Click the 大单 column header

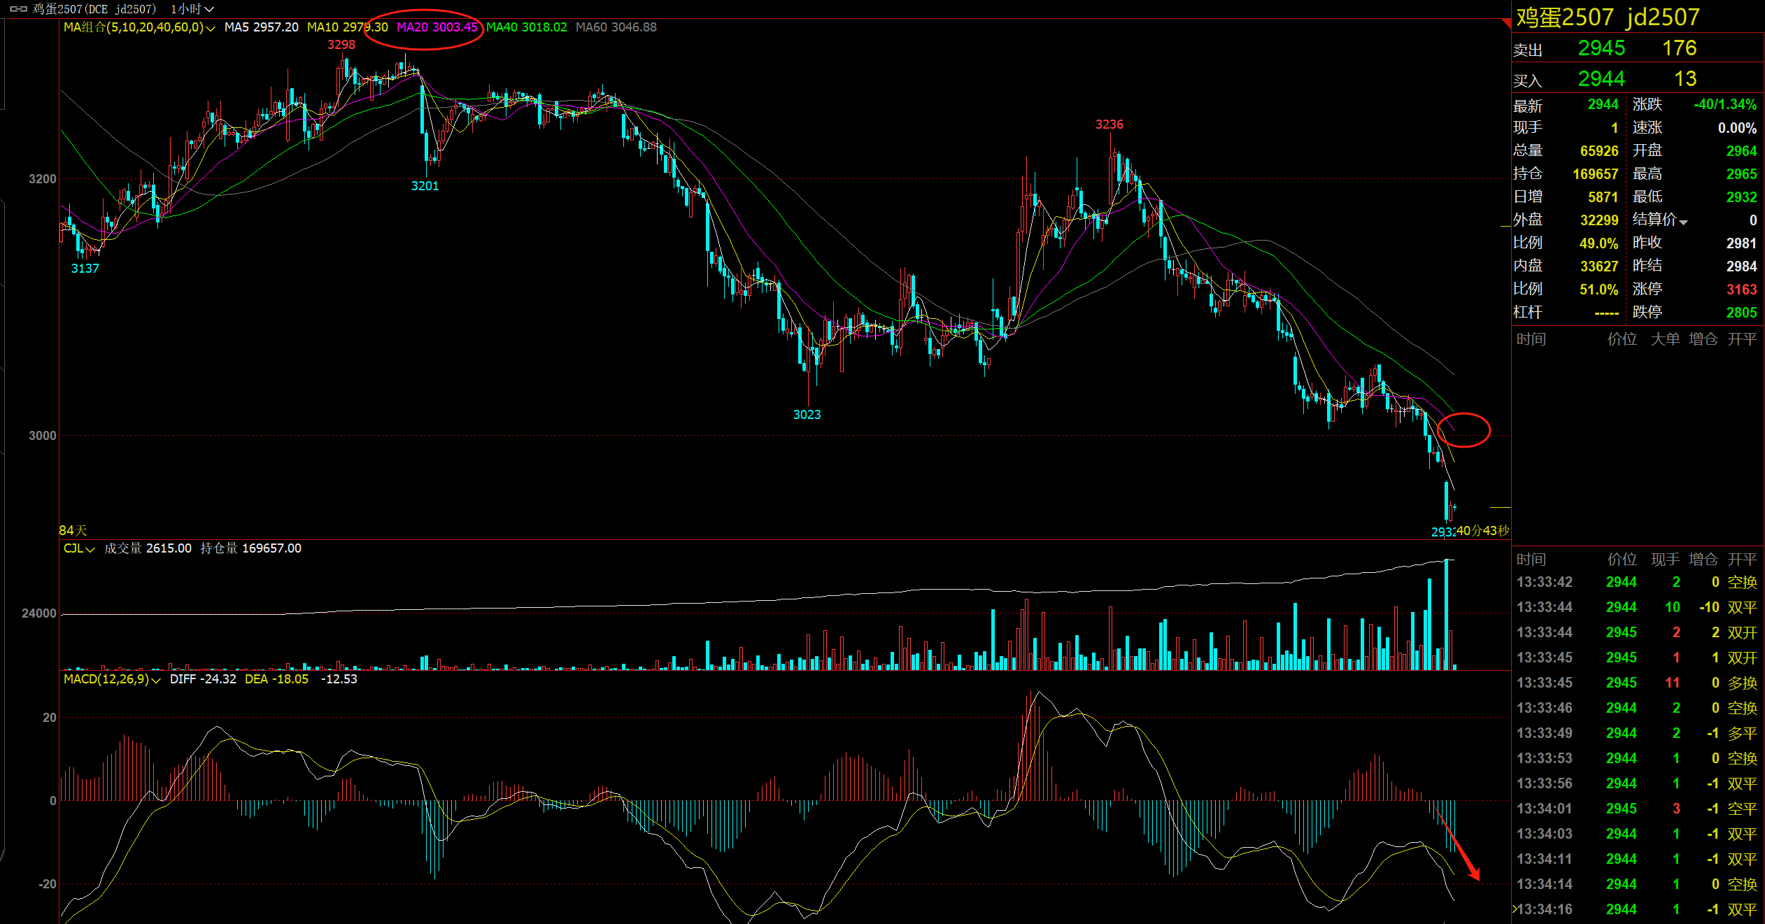click(1665, 339)
